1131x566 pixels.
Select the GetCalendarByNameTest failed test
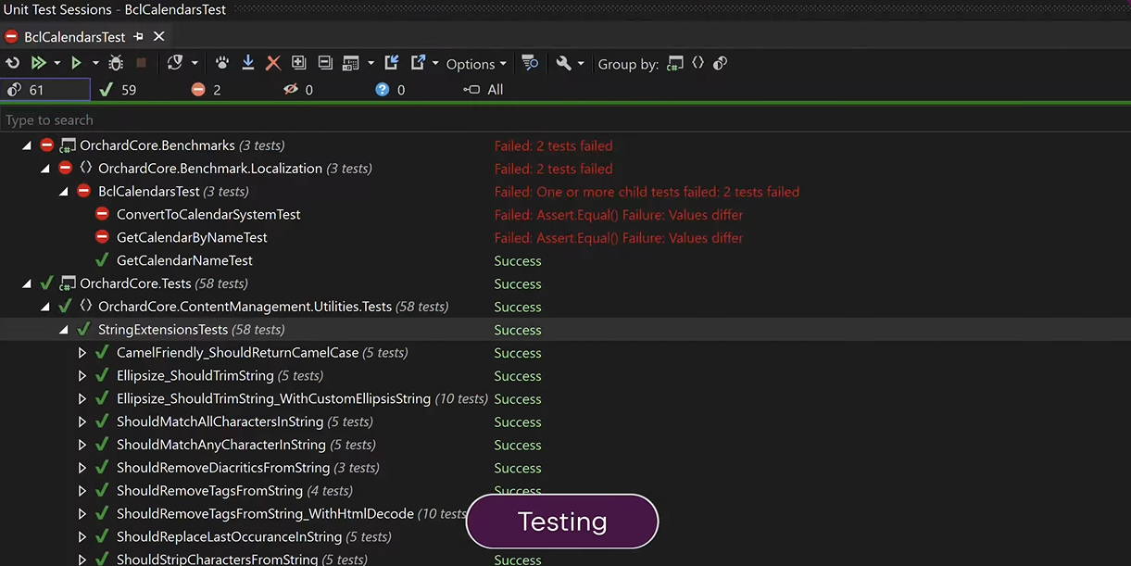192,238
